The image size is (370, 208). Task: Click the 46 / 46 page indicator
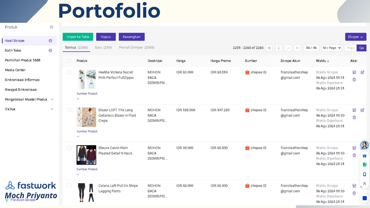[311, 48]
